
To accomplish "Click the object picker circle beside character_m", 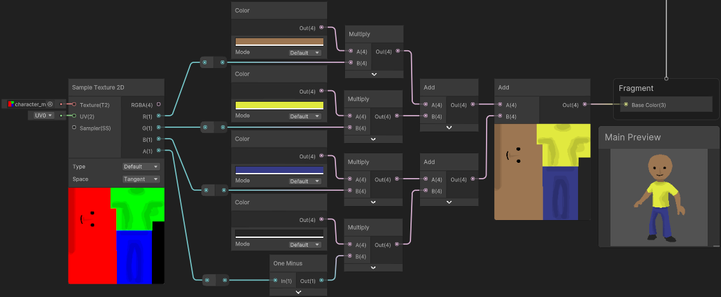I will click(x=50, y=104).
